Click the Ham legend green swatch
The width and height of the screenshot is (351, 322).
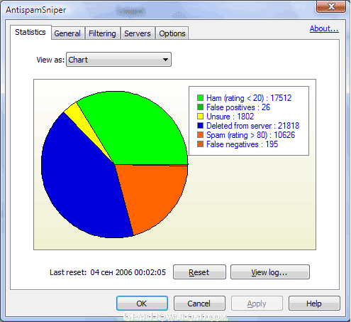pyautogui.click(x=200, y=97)
